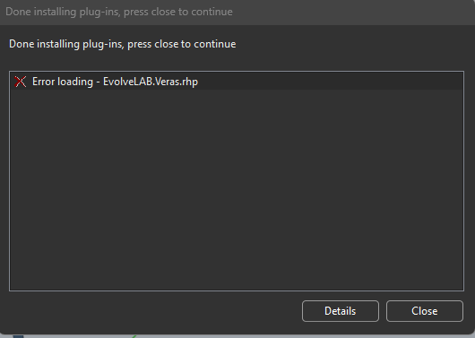The height and width of the screenshot is (338, 475).
Task: Click the 'Done installing plug-ins' message label
Action: coord(123,44)
